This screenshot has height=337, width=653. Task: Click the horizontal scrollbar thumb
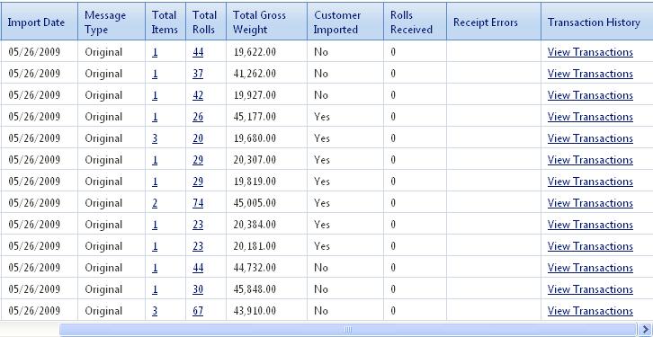point(348,330)
